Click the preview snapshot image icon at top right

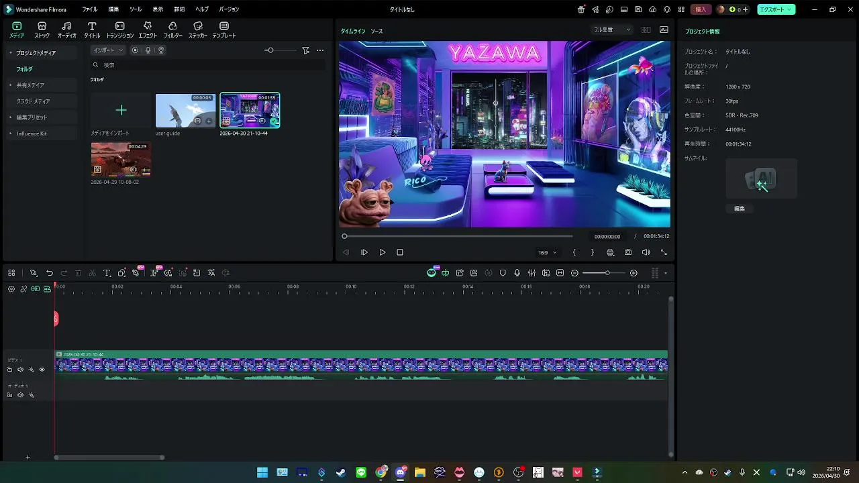point(664,30)
